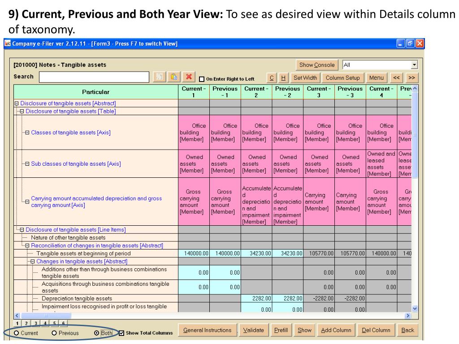Select the Both radio button

pos(97,333)
